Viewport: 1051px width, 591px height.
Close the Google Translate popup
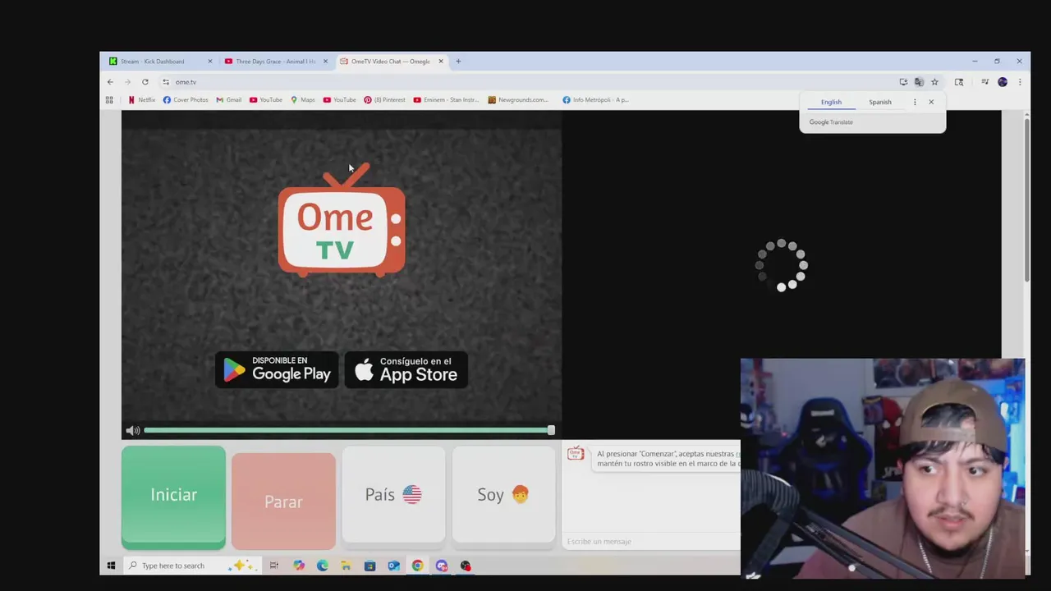tap(931, 103)
